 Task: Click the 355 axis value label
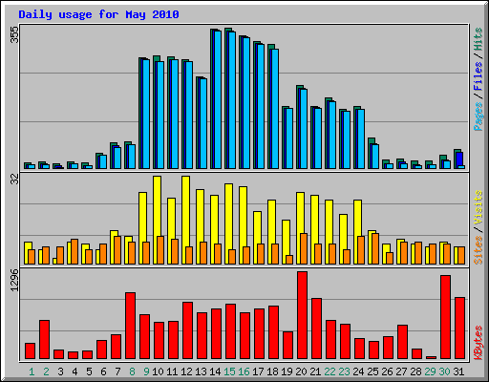point(14,34)
